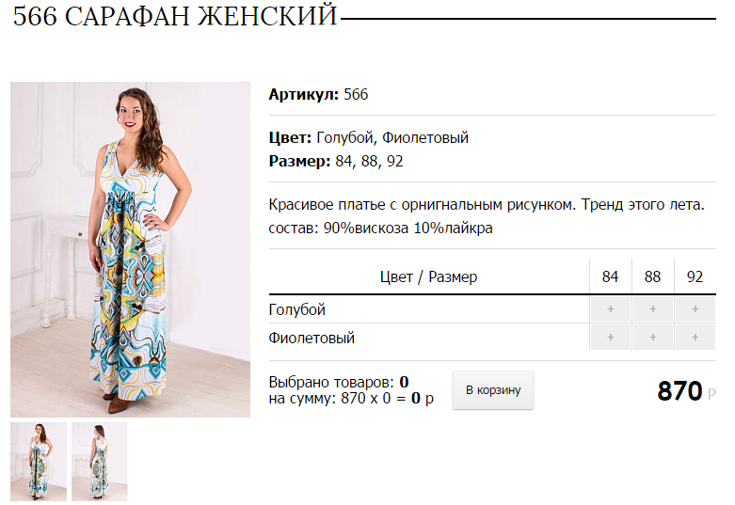
Task: Click the 84 size column header
Action: tap(611, 276)
